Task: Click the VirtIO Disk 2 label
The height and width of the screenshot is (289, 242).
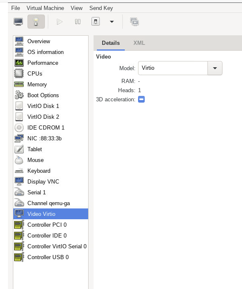Action: pos(43,117)
